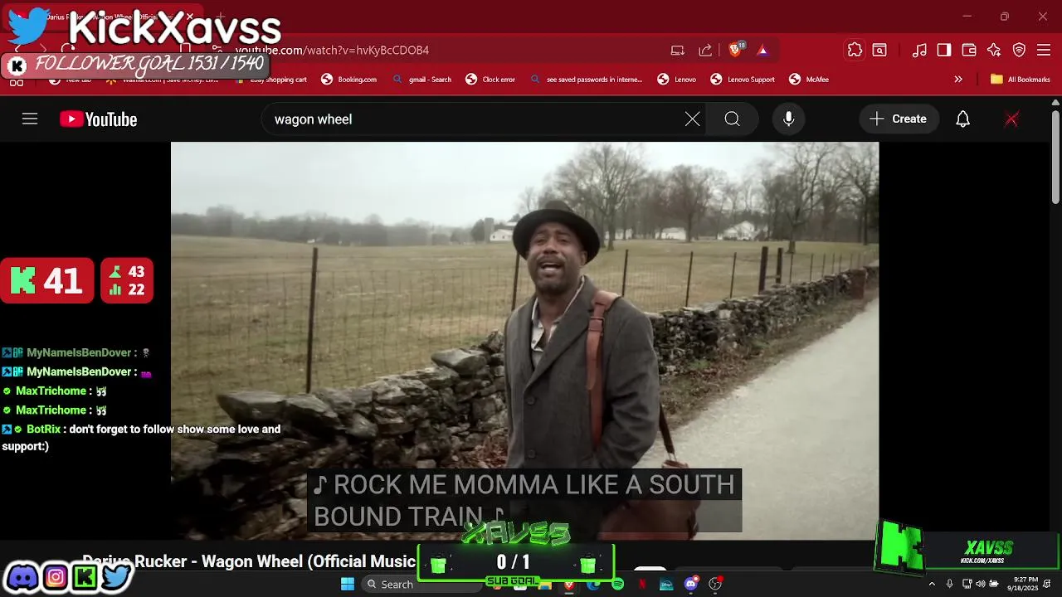Open the tab search icon

[x=879, y=50]
